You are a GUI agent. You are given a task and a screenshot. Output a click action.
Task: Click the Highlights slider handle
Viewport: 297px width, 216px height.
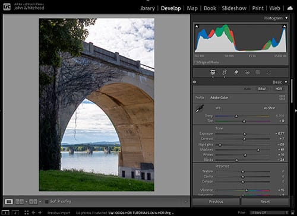(x=220, y=145)
